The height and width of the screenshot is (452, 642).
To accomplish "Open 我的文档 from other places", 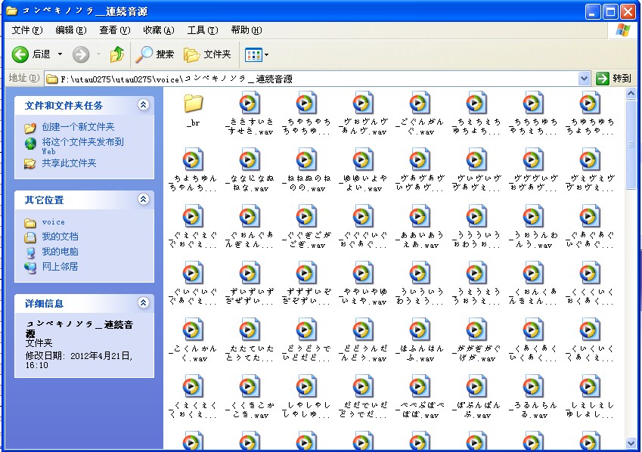I will [x=60, y=237].
